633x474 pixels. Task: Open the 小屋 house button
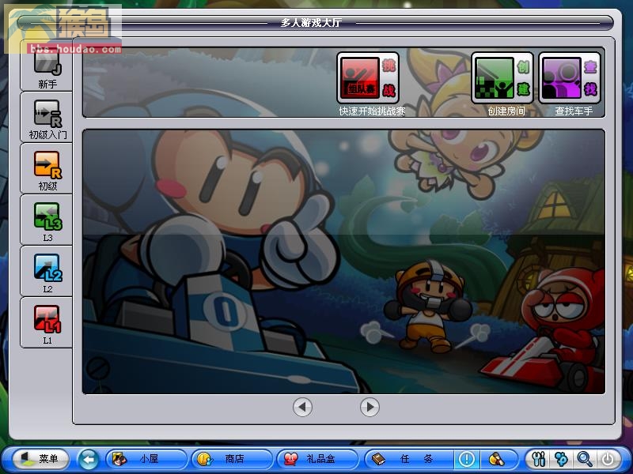(x=146, y=459)
